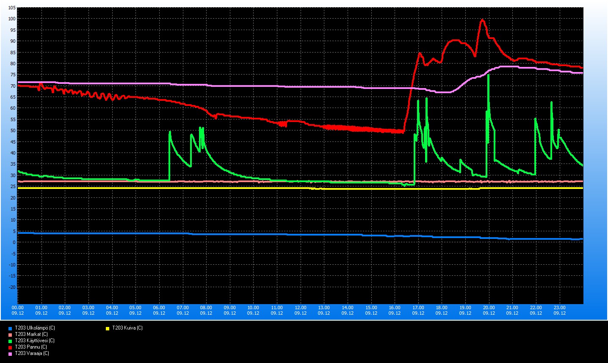
Task: Click the yellow Kuiva legend color square
Action: (108, 328)
